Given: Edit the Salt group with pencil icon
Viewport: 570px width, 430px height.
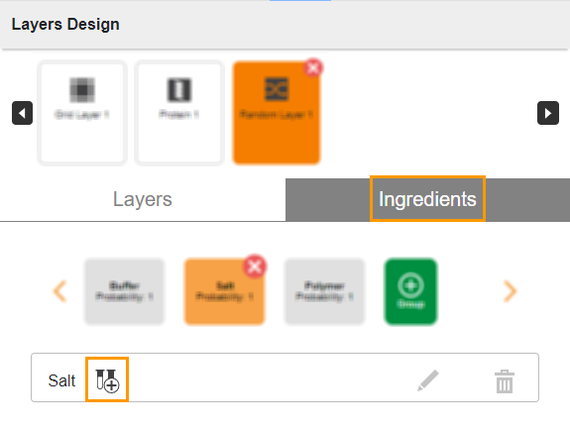Looking at the screenshot, I should [428, 380].
